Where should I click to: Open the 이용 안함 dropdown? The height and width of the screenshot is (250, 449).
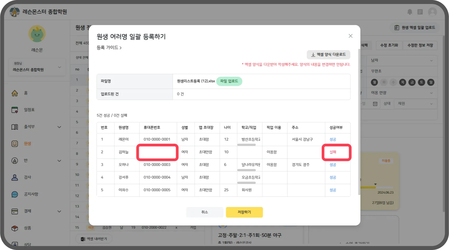(x=402, y=93)
